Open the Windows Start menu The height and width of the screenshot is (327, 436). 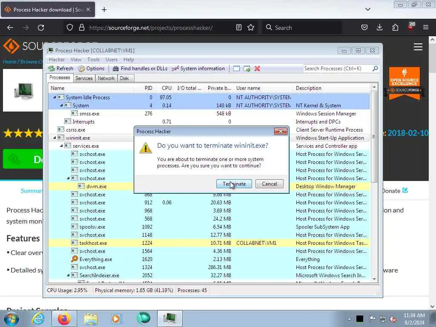[x=11, y=318]
